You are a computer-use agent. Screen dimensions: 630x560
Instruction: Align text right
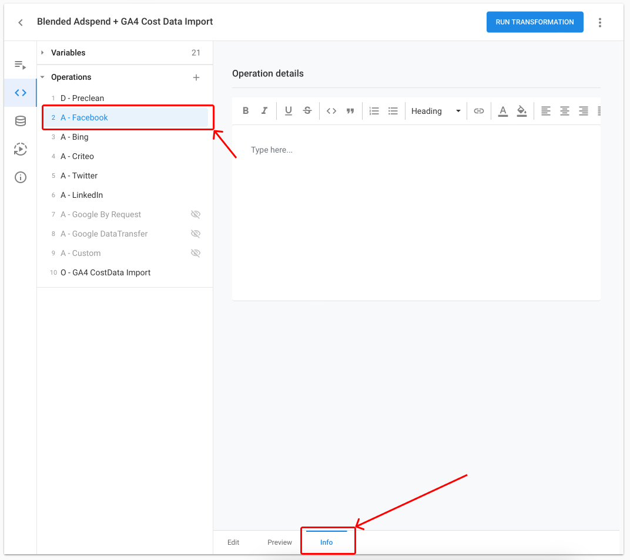coord(584,111)
